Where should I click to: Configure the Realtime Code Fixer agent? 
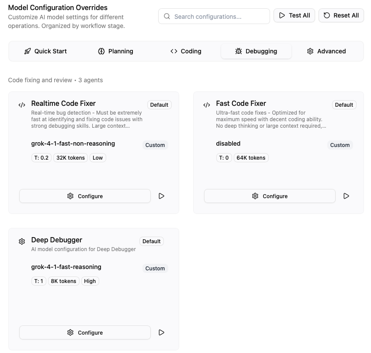[85, 196]
